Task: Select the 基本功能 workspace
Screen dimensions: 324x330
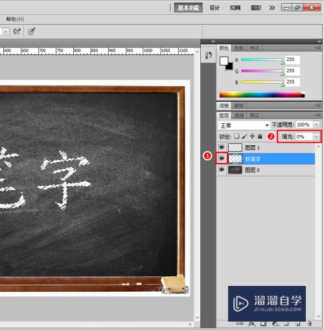Action: 189,8
